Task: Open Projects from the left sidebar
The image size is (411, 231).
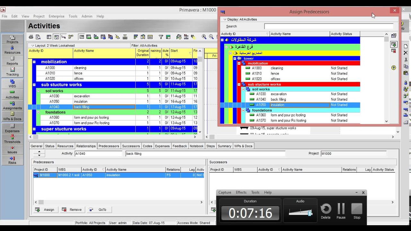Action: 12,39
